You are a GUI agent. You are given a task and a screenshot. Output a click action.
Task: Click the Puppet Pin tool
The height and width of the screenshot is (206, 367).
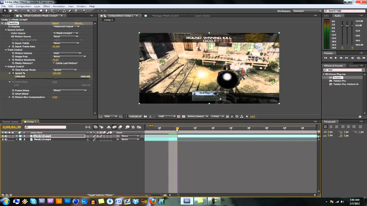coord(84,11)
